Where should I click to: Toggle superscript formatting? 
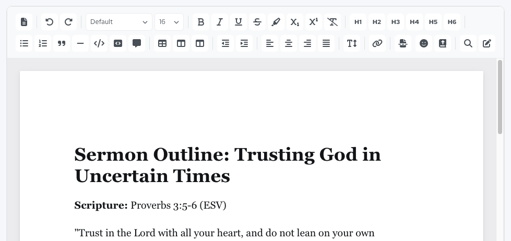pyautogui.click(x=314, y=22)
